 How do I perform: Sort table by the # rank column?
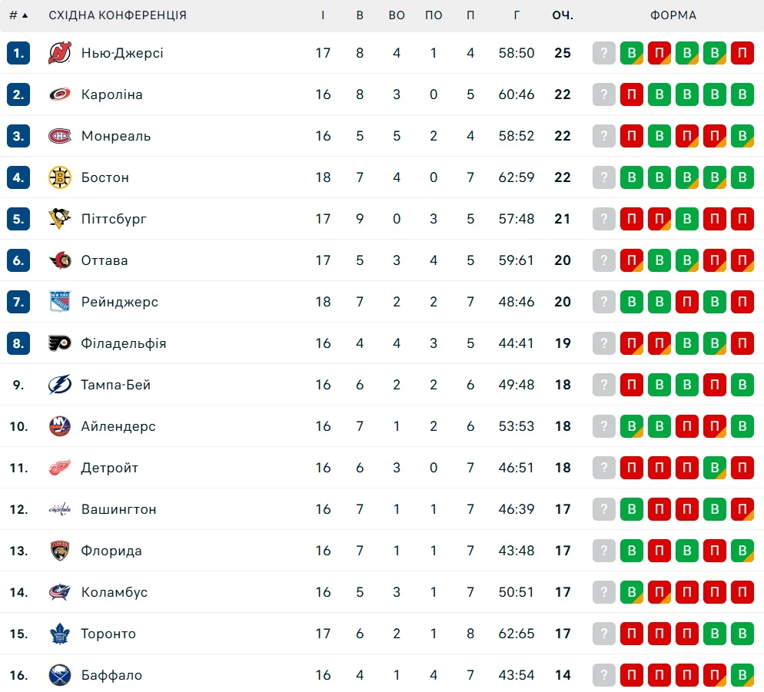[18, 15]
